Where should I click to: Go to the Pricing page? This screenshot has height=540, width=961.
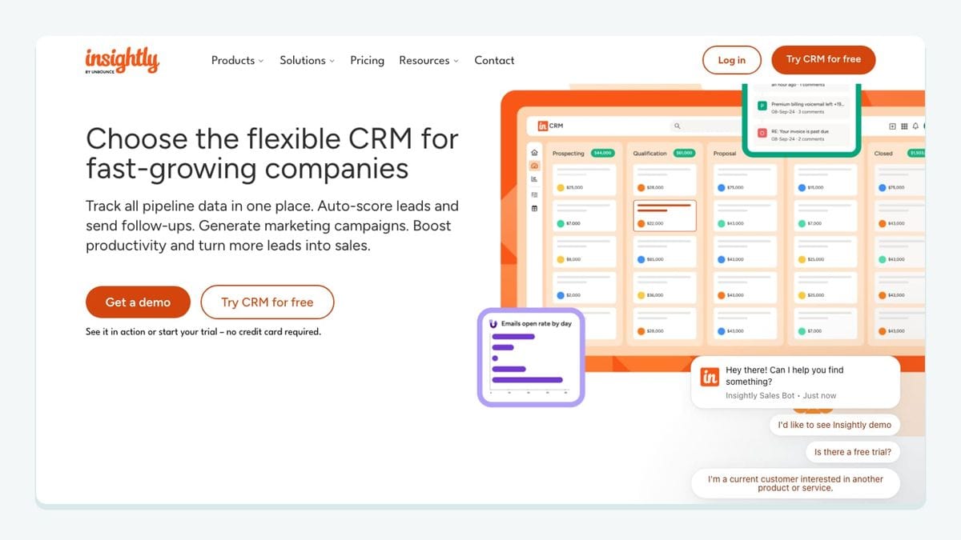367,60
